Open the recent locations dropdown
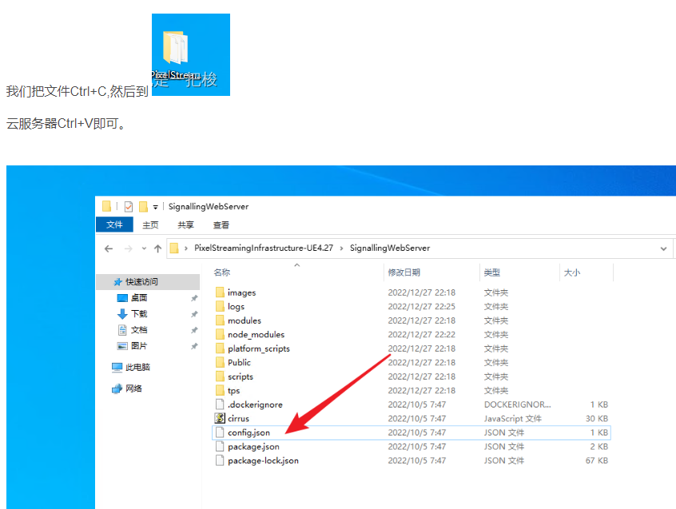Image resolution: width=676 pixels, height=509 pixels. tap(144, 249)
